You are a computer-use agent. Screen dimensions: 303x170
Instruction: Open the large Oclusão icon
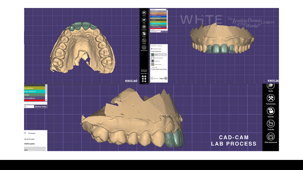[270, 111]
